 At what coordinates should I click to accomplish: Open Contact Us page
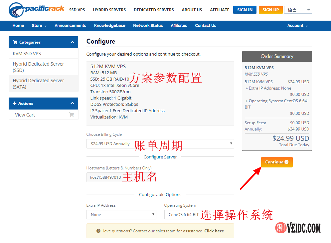click(206, 26)
